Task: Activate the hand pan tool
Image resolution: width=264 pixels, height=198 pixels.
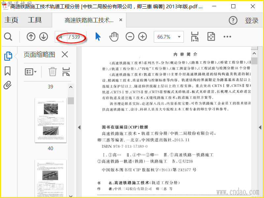Action: click(x=114, y=37)
